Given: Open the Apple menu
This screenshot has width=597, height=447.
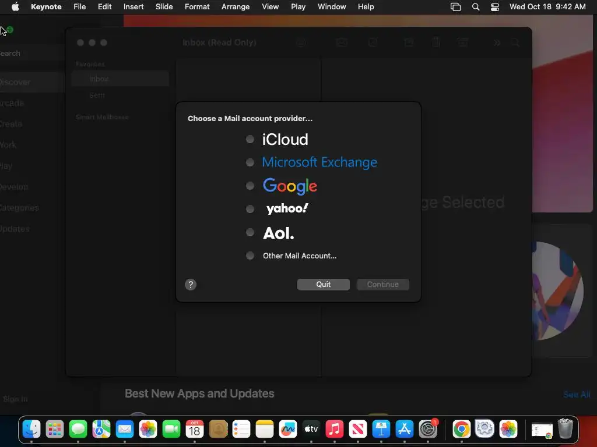Looking at the screenshot, I should point(15,6).
